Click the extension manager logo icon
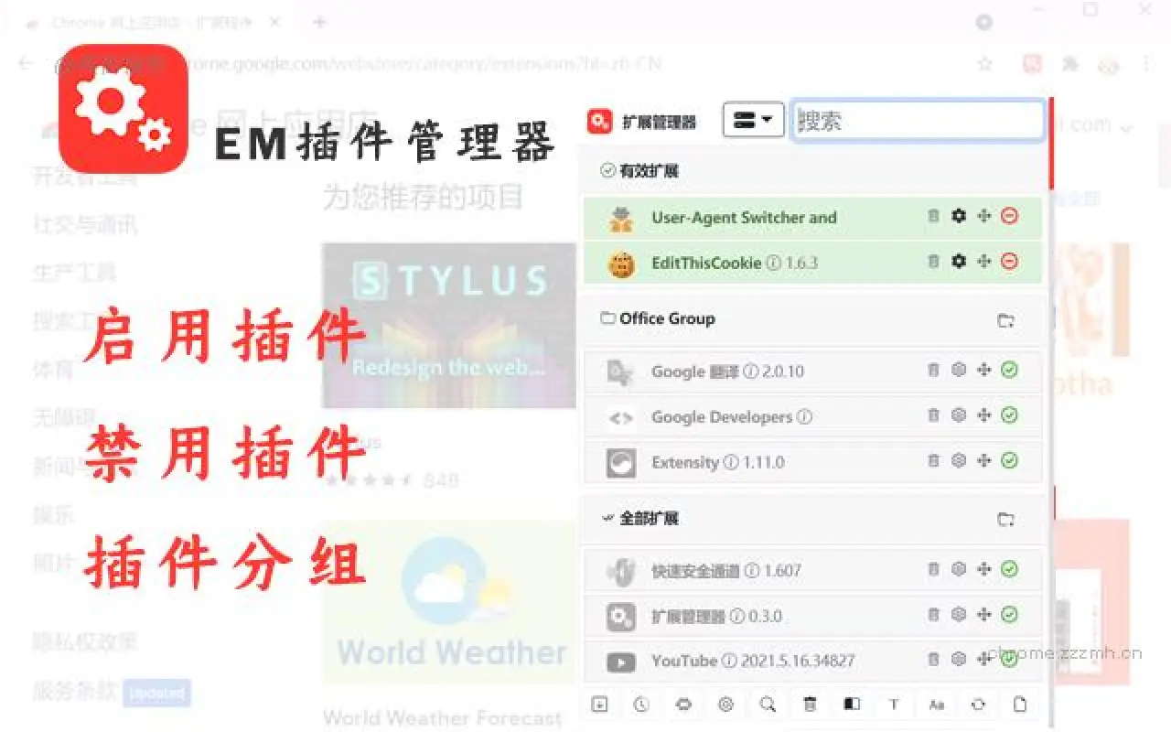The image size is (1171, 732). (x=599, y=120)
